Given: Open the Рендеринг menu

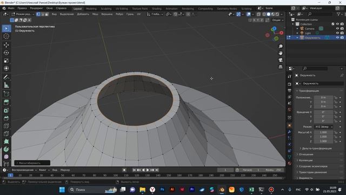Looking at the screenshot, I should [36, 8].
